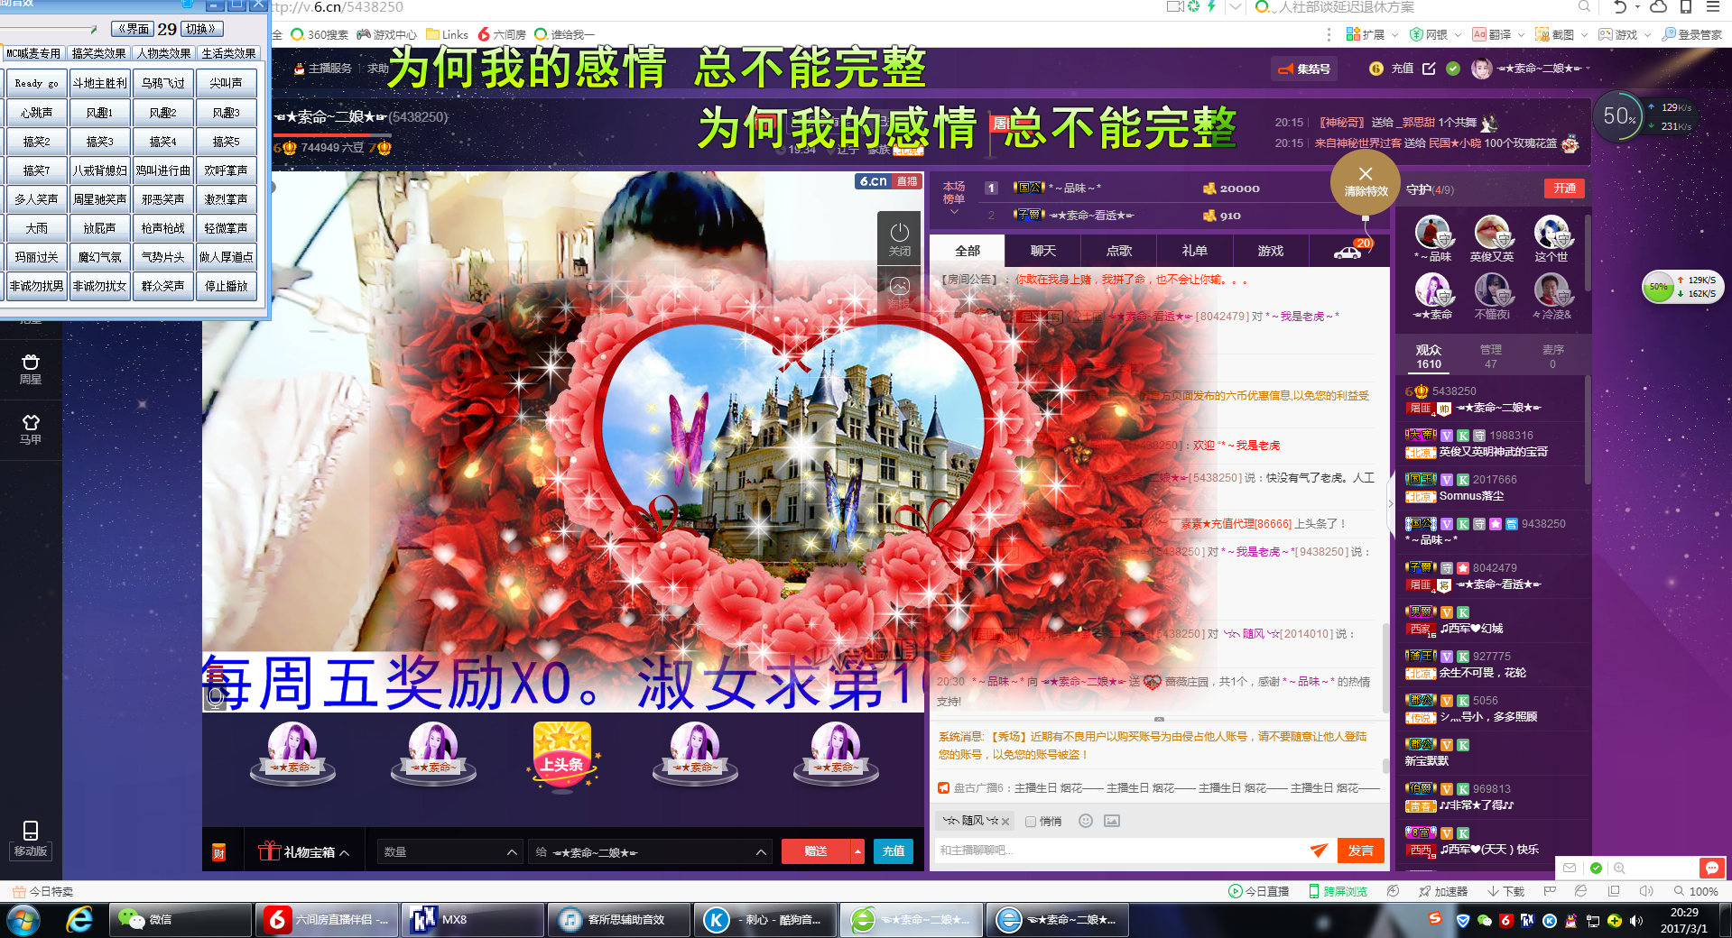Image resolution: width=1732 pixels, height=938 pixels.
Task: Click the blue 充值 button
Action: coord(894,851)
